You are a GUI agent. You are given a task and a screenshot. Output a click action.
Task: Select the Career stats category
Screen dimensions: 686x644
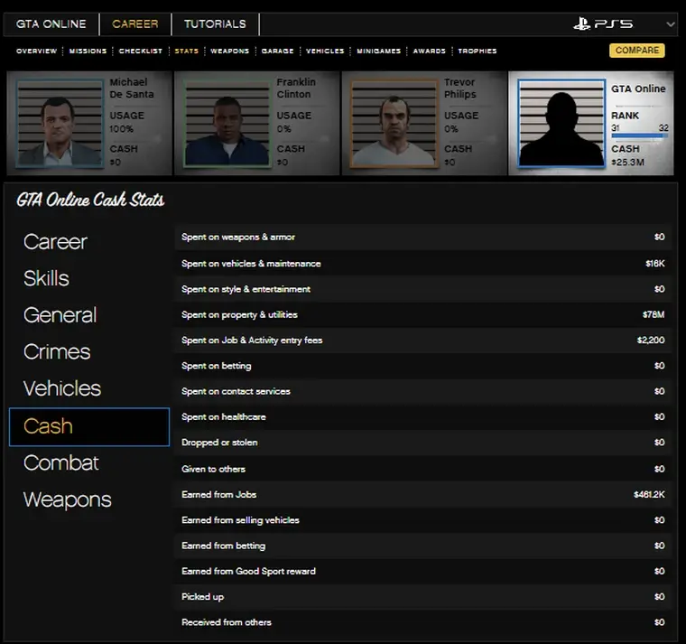click(55, 242)
